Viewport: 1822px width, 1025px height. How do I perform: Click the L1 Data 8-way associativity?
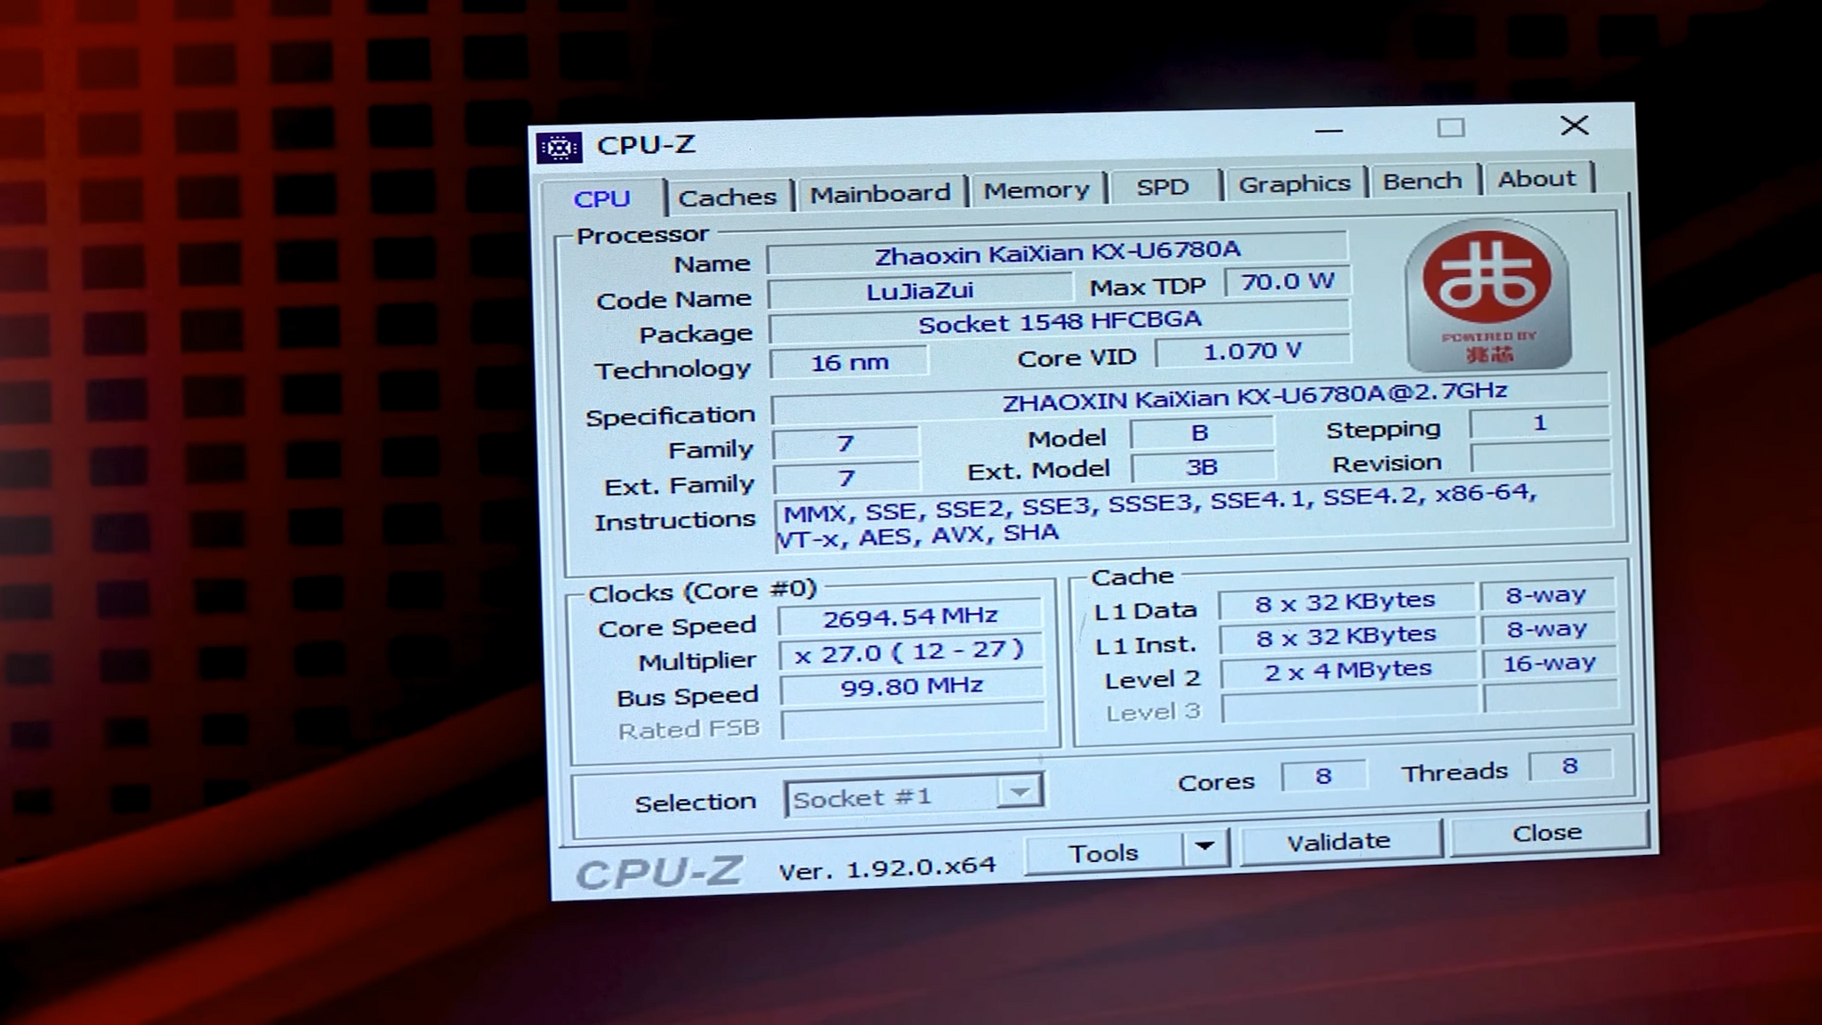coord(1546,596)
